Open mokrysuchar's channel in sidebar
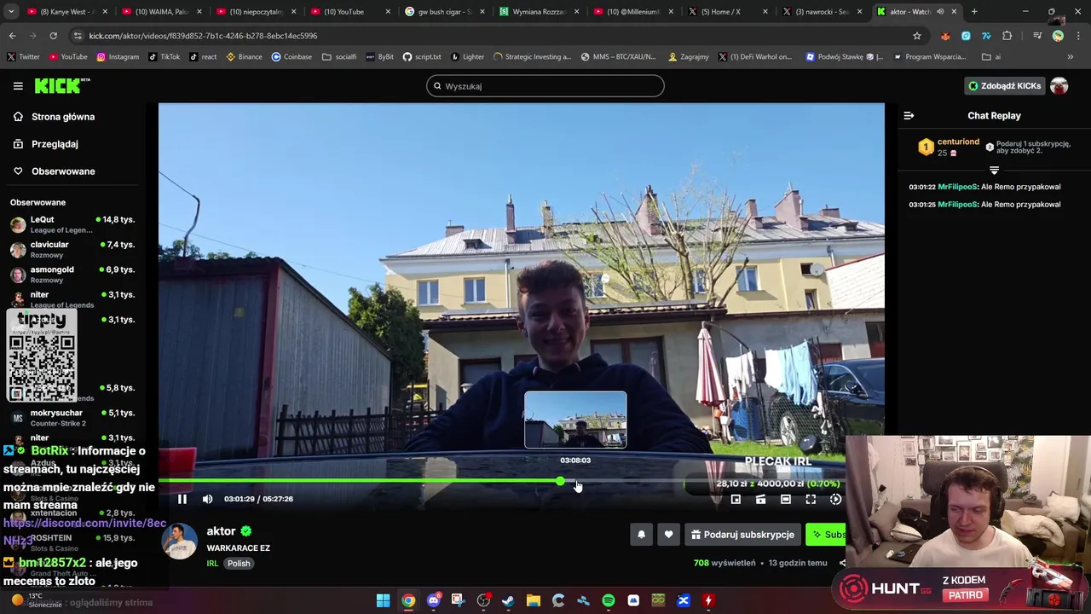The height and width of the screenshot is (614, 1091). (72, 417)
